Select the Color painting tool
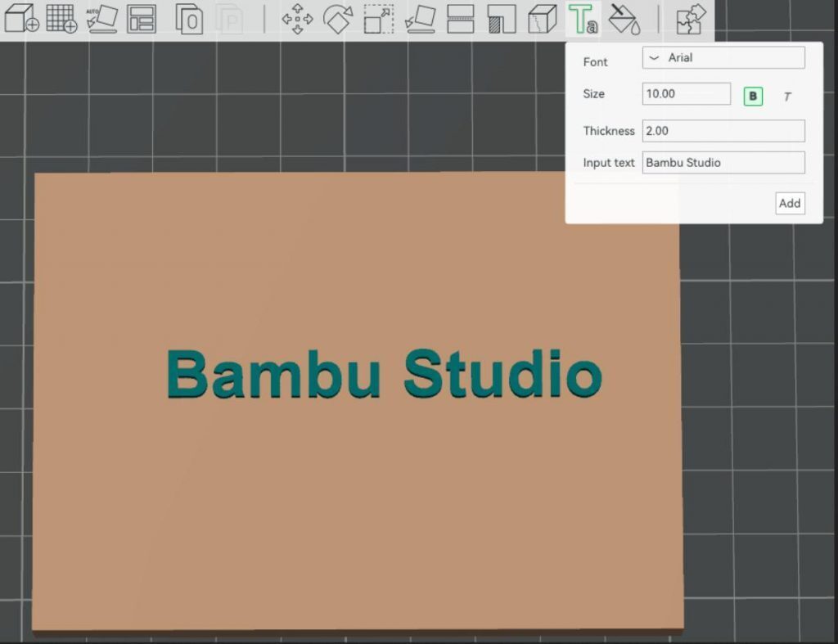 pyautogui.click(x=624, y=20)
